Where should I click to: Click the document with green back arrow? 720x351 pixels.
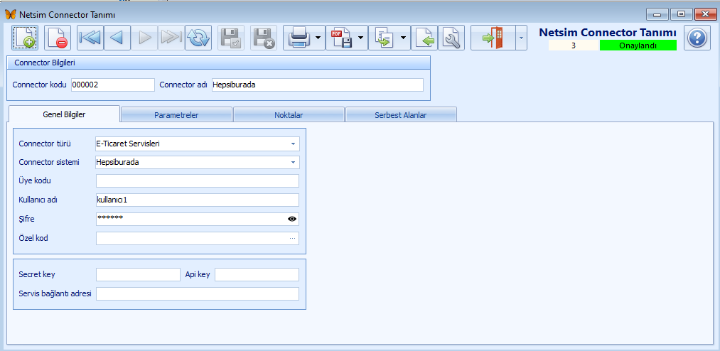pyautogui.click(x=424, y=38)
